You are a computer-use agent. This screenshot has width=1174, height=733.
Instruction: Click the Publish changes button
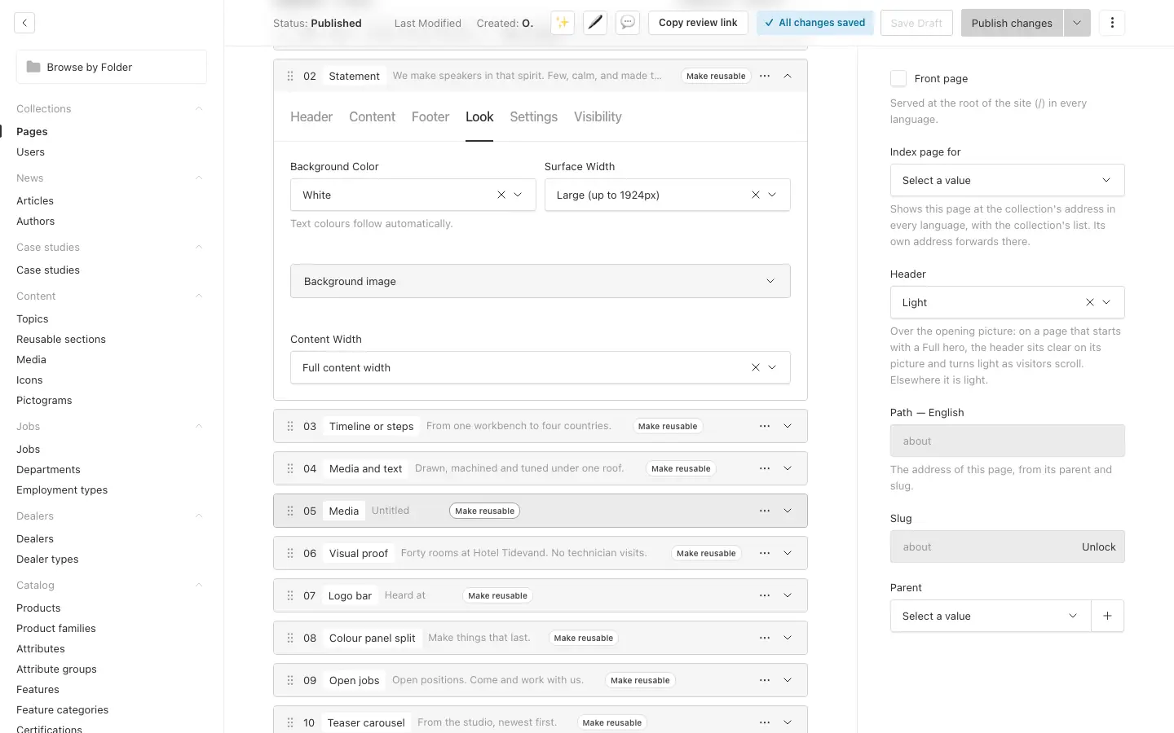[x=1012, y=23]
